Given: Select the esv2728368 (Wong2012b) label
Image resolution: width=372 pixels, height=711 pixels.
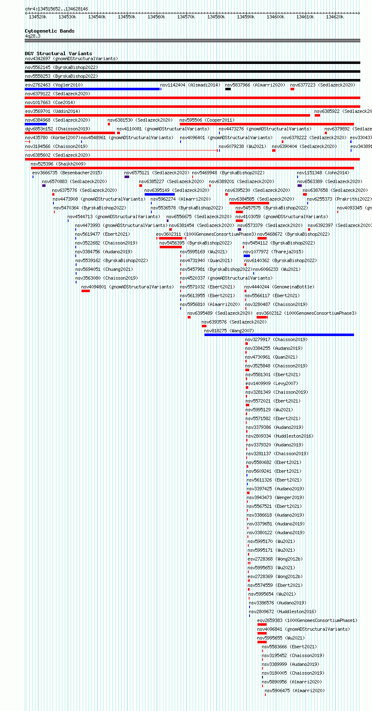Looking at the screenshot, I should [275, 559].
